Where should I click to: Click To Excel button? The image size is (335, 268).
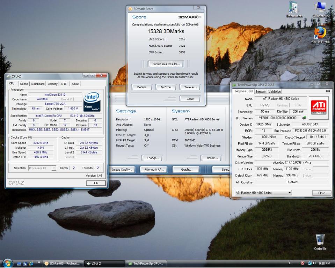tap(166, 87)
